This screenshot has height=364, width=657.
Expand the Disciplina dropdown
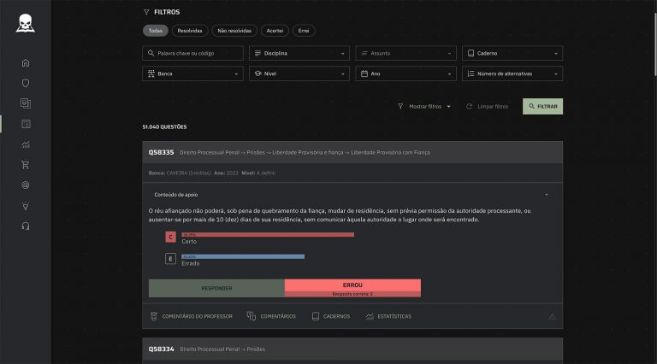[299, 53]
